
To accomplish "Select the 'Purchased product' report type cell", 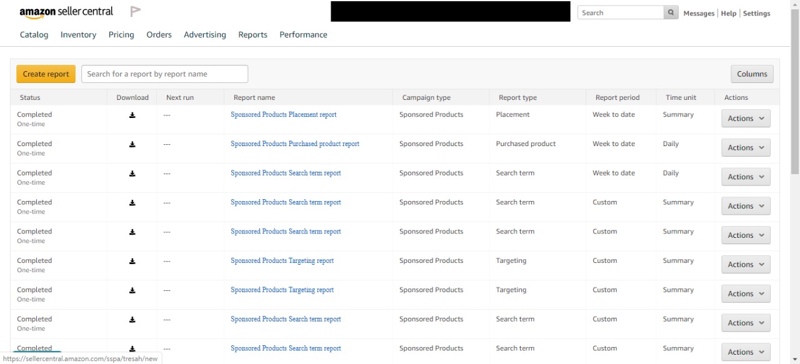I will pos(526,144).
